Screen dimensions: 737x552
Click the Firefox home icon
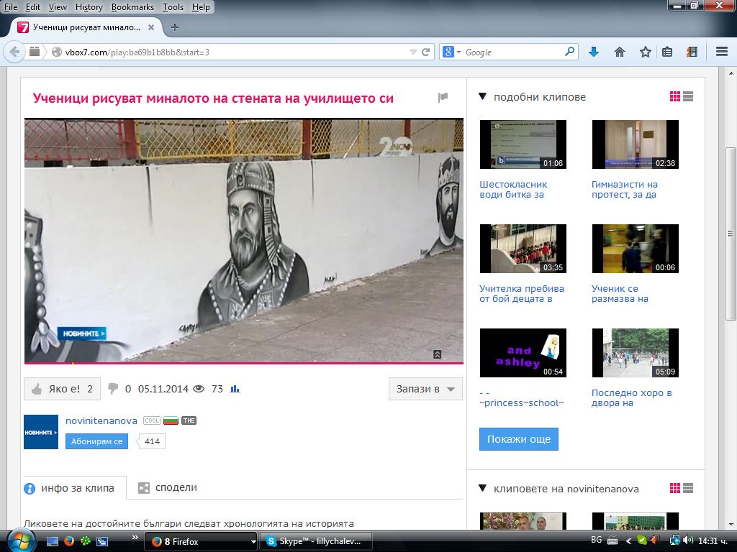(620, 52)
